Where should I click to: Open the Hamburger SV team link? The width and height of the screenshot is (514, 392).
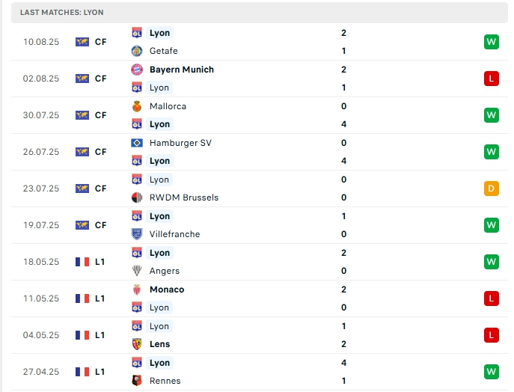click(180, 143)
